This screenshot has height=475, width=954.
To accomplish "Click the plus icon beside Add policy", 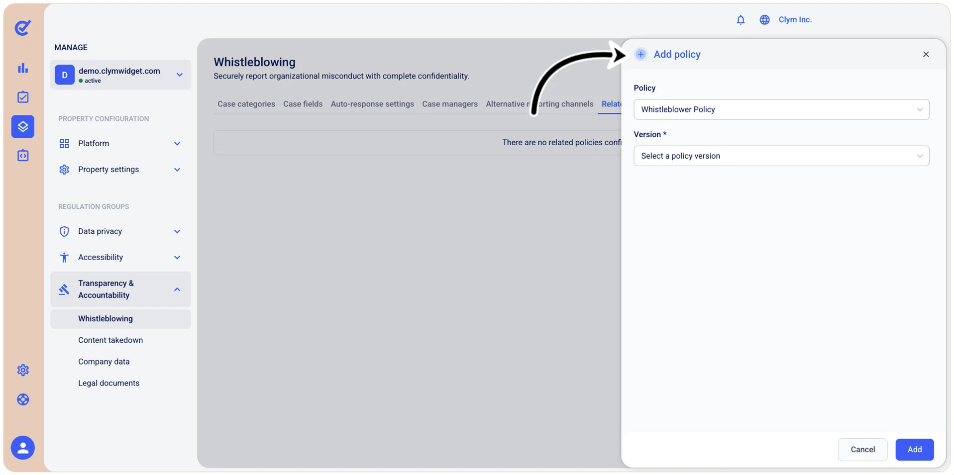I will tap(640, 54).
